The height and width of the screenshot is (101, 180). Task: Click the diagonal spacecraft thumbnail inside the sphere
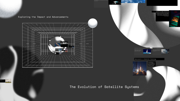click(x=58, y=45)
